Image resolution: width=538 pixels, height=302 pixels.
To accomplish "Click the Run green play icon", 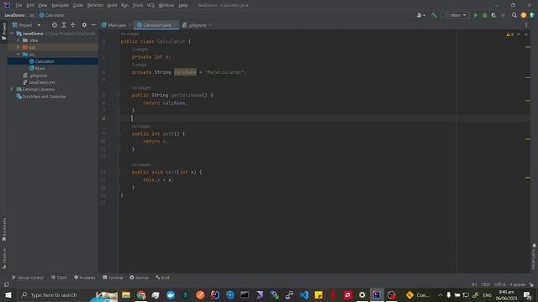I will tap(476, 15).
